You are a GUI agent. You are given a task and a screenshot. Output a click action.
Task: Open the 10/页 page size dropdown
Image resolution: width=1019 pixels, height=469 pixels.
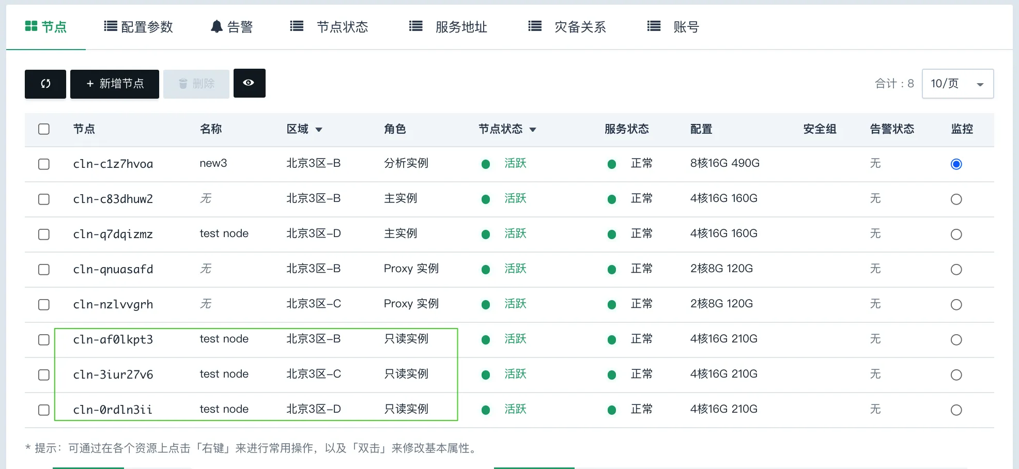click(957, 84)
